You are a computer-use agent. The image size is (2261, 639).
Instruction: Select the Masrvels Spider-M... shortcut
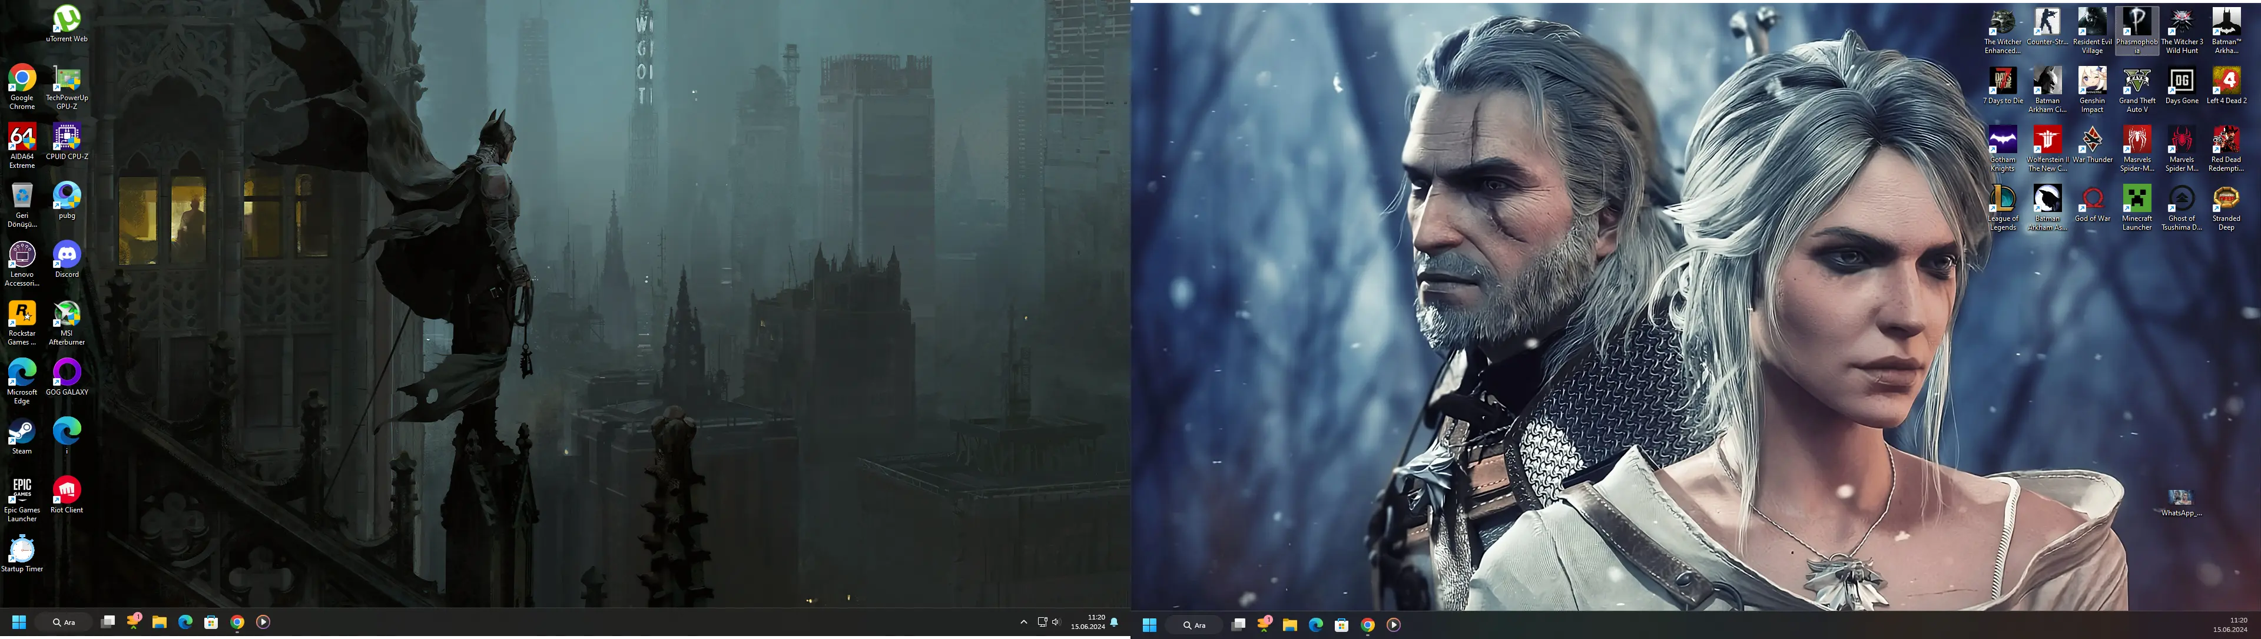[2137, 148]
